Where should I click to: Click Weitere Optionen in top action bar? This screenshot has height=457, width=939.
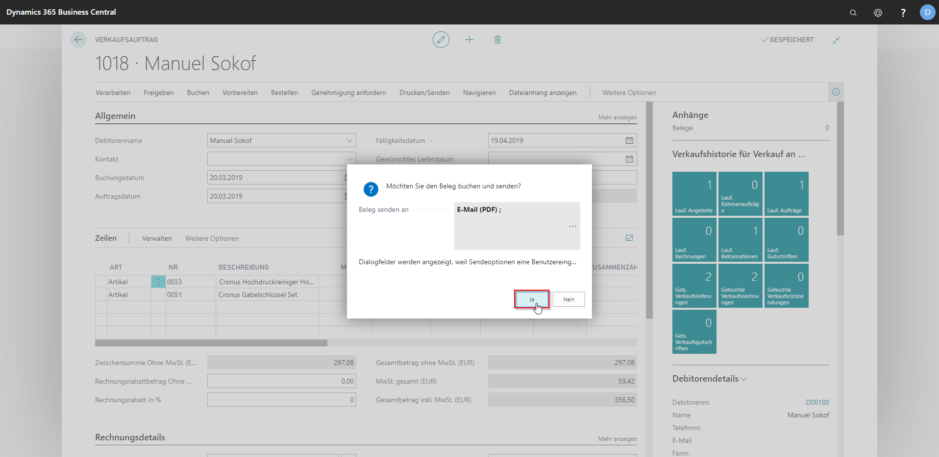click(x=629, y=92)
